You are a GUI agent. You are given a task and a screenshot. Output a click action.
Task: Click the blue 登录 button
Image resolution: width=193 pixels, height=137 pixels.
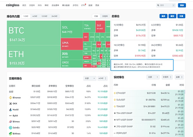click(181, 5)
